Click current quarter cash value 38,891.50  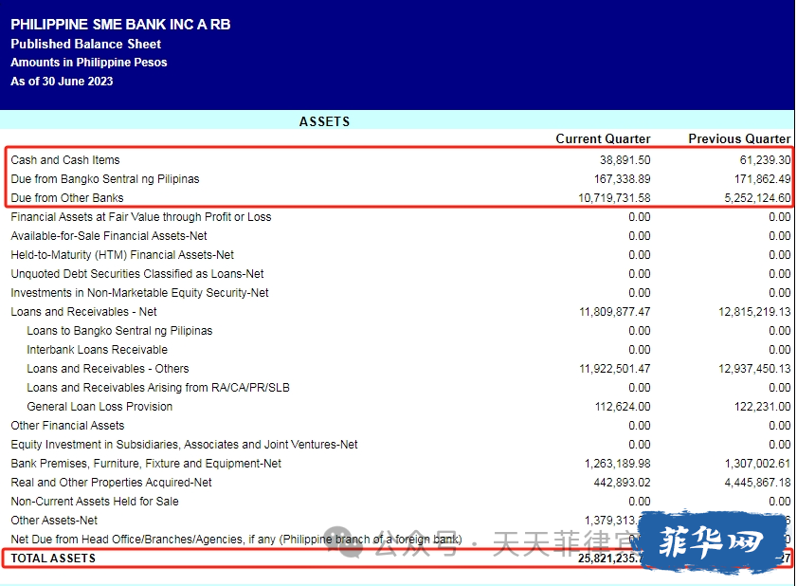(625, 160)
